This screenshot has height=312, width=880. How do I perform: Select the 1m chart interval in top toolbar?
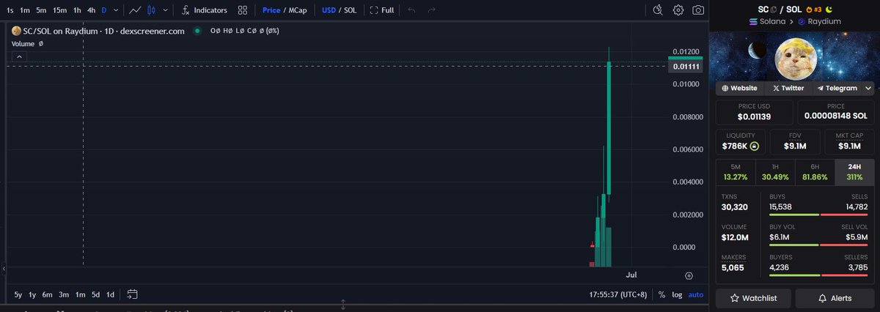pos(25,10)
